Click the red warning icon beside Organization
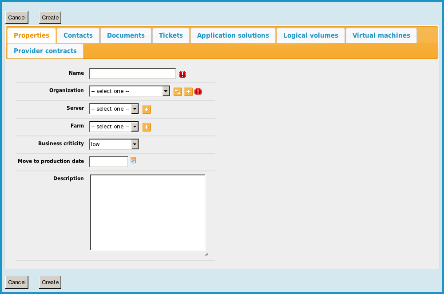The width and height of the screenshot is (444, 294). point(198,92)
